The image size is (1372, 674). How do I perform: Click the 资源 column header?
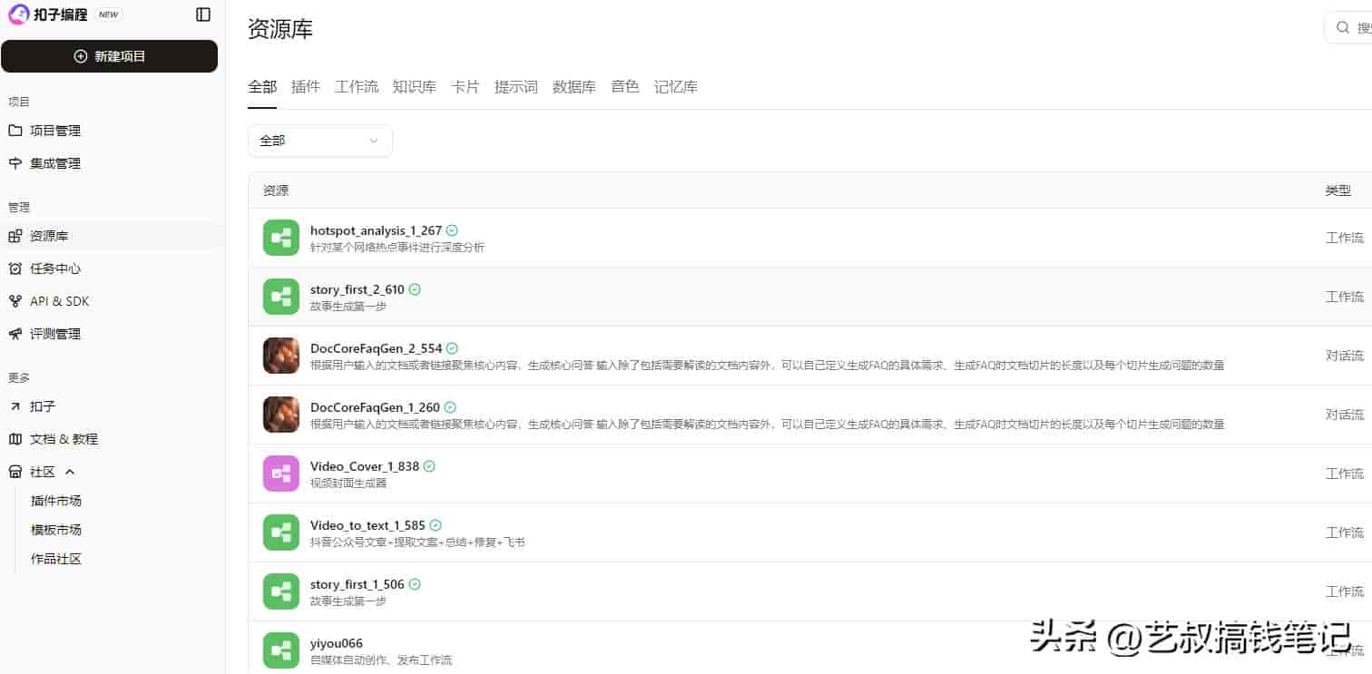point(276,190)
